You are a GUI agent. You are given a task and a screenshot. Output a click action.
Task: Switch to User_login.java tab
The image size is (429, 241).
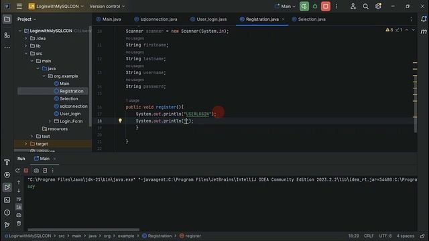tap(208, 19)
